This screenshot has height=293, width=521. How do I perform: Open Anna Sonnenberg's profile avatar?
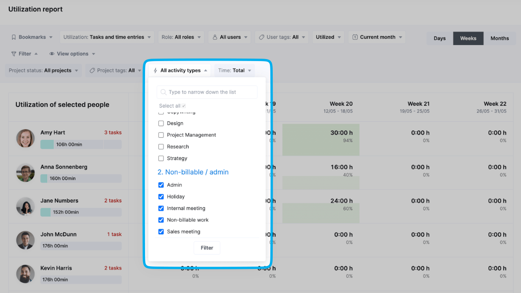pos(25,172)
